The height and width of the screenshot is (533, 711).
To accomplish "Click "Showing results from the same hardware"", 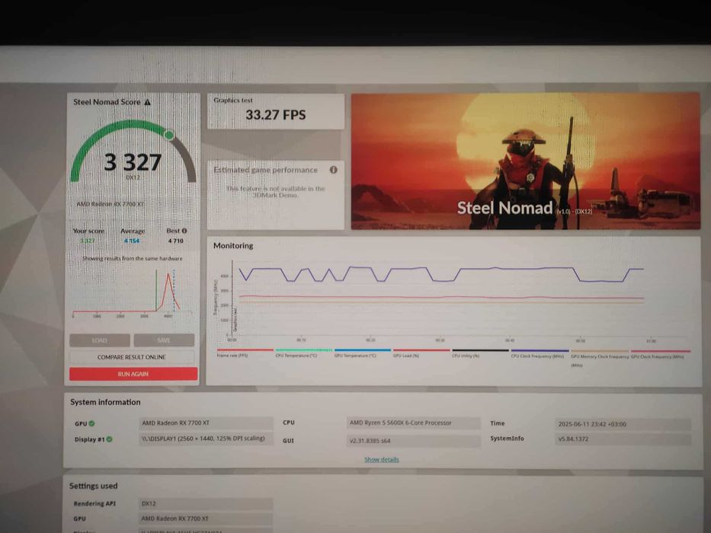I will coord(133,258).
